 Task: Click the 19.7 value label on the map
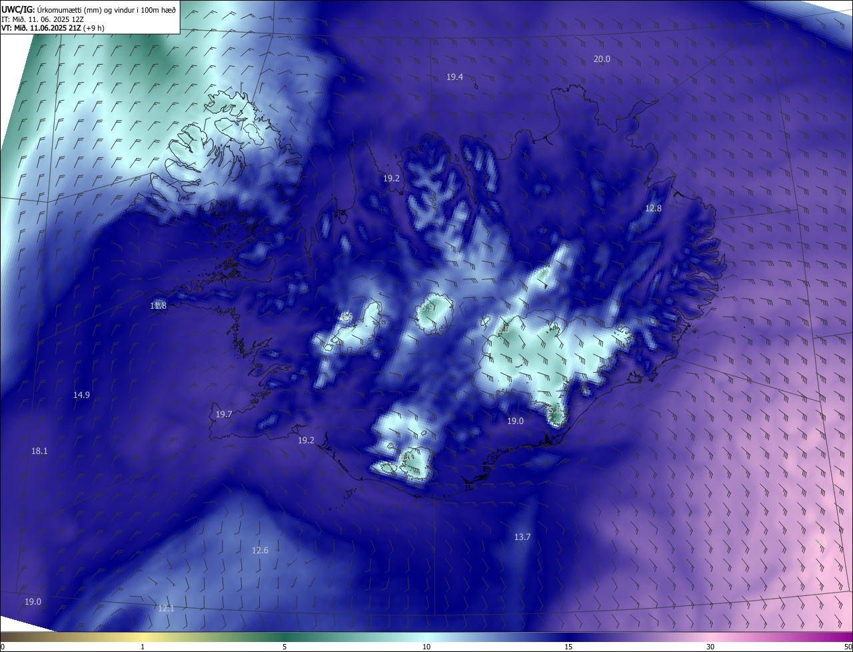pyautogui.click(x=224, y=415)
